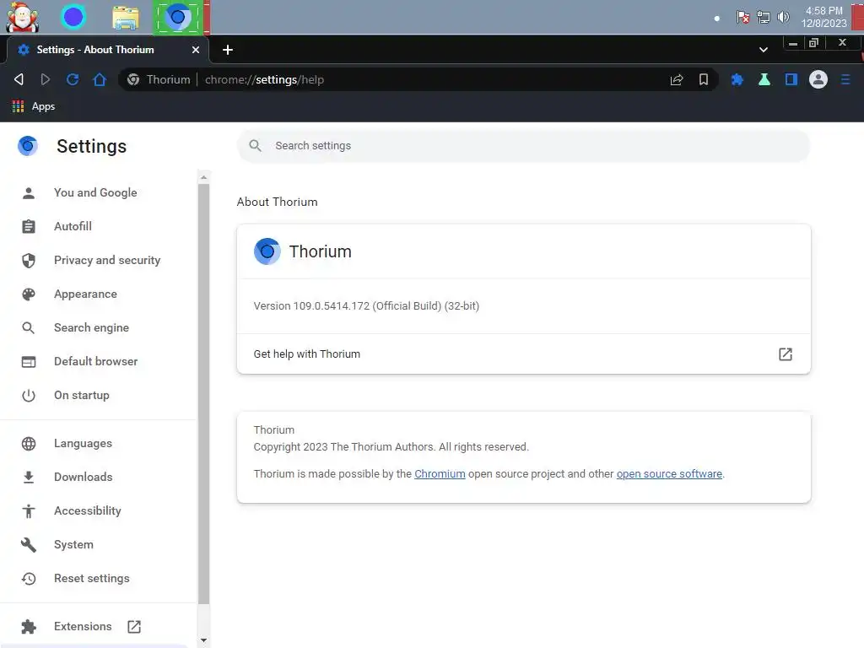Open Accessibility settings section
The width and height of the screenshot is (864, 648).
[x=88, y=510]
